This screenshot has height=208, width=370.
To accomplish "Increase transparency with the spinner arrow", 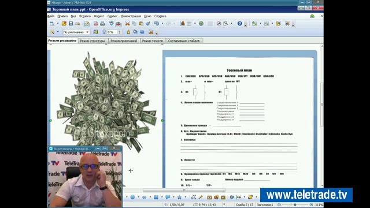I will click(x=120, y=31).
